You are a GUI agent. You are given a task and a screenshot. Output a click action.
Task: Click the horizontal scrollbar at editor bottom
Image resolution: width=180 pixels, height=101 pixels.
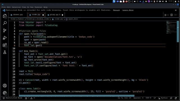tap(77, 96)
